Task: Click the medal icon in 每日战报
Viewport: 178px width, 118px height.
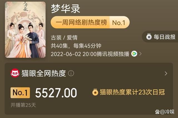Action: pos(149,37)
